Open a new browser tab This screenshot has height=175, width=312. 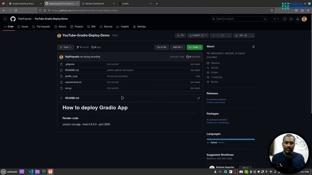pyautogui.click(x=156, y=3)
